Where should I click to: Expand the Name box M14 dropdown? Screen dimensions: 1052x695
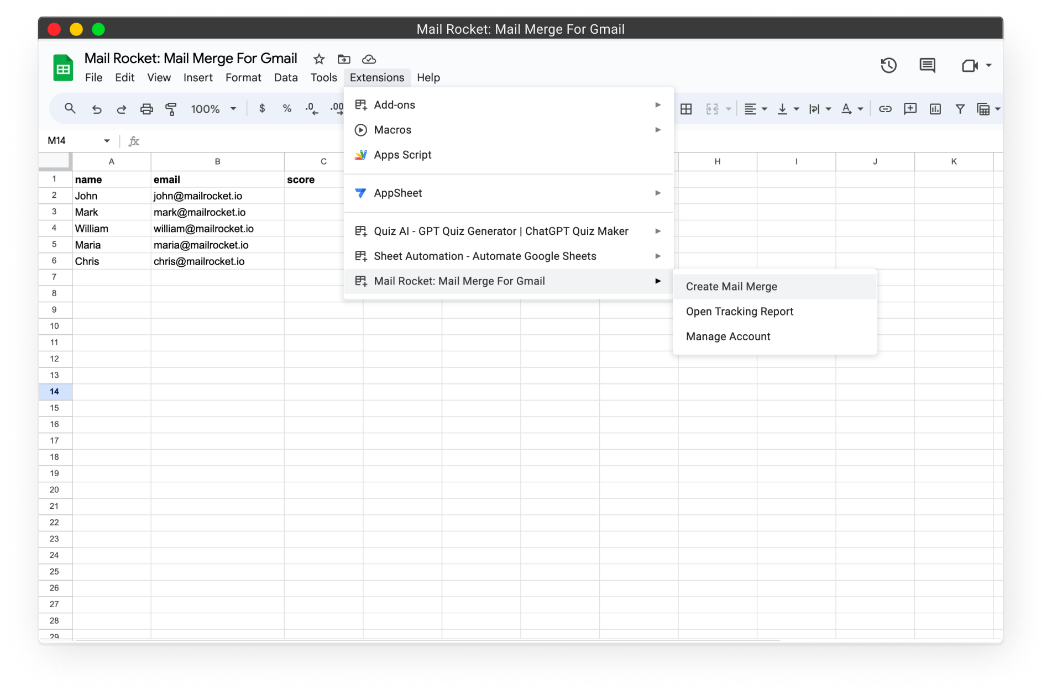107,141
